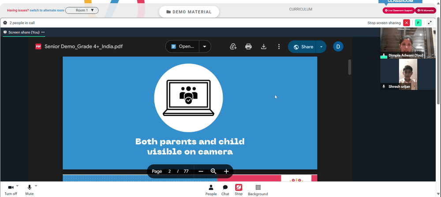Zoom in on PDF page
This screenshot has height=197, width=441.
pyautogui.click(x=226, y=171)
